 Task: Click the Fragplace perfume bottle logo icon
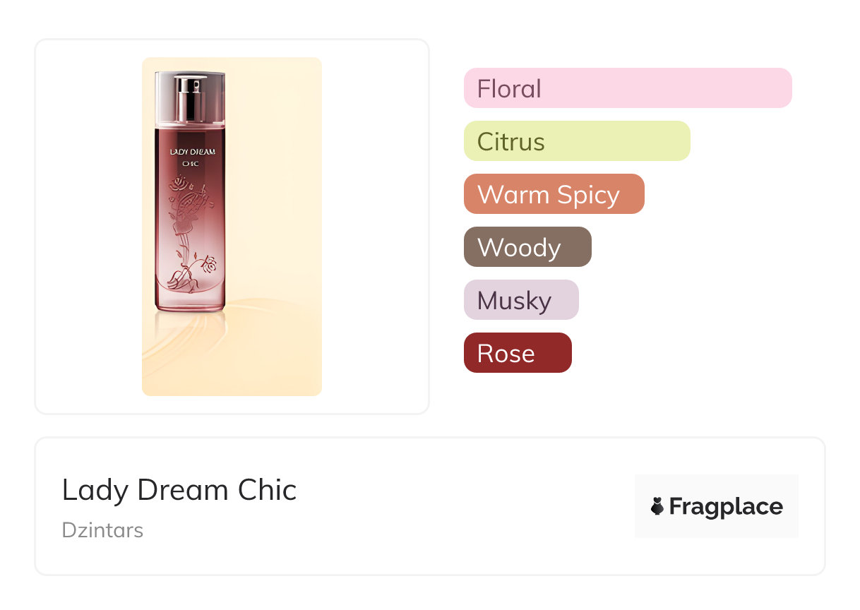657,506
